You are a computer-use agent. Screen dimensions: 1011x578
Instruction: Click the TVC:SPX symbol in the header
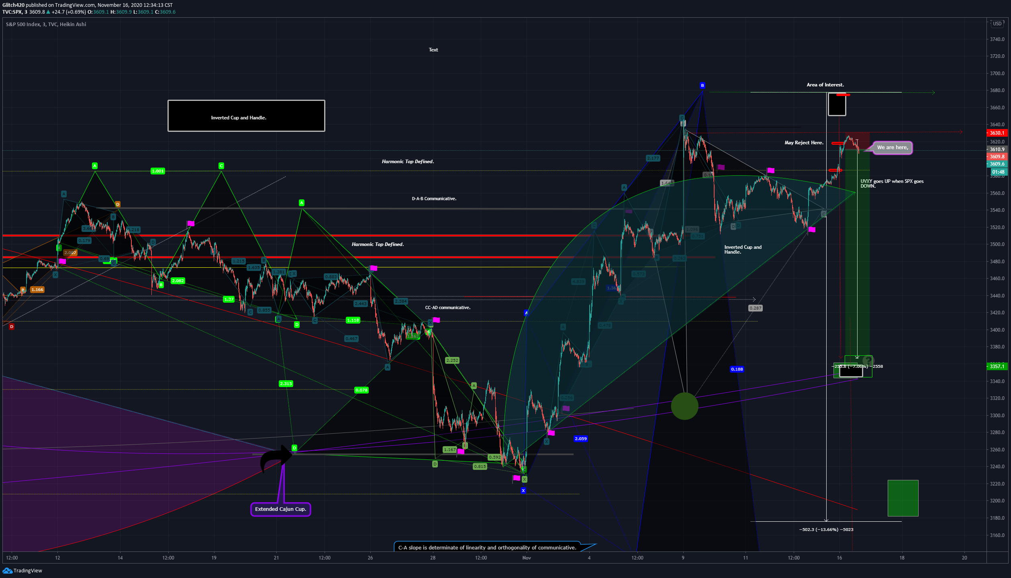click(x=12, y=12)
